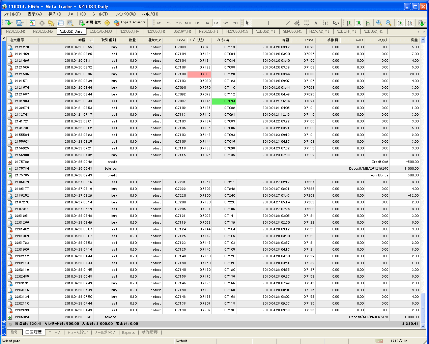Switch to the Experts terminal tab

point(128,333)
